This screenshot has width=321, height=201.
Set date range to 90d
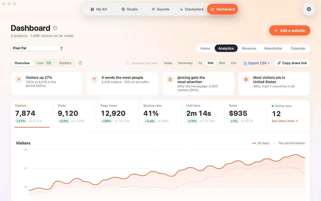222,63
